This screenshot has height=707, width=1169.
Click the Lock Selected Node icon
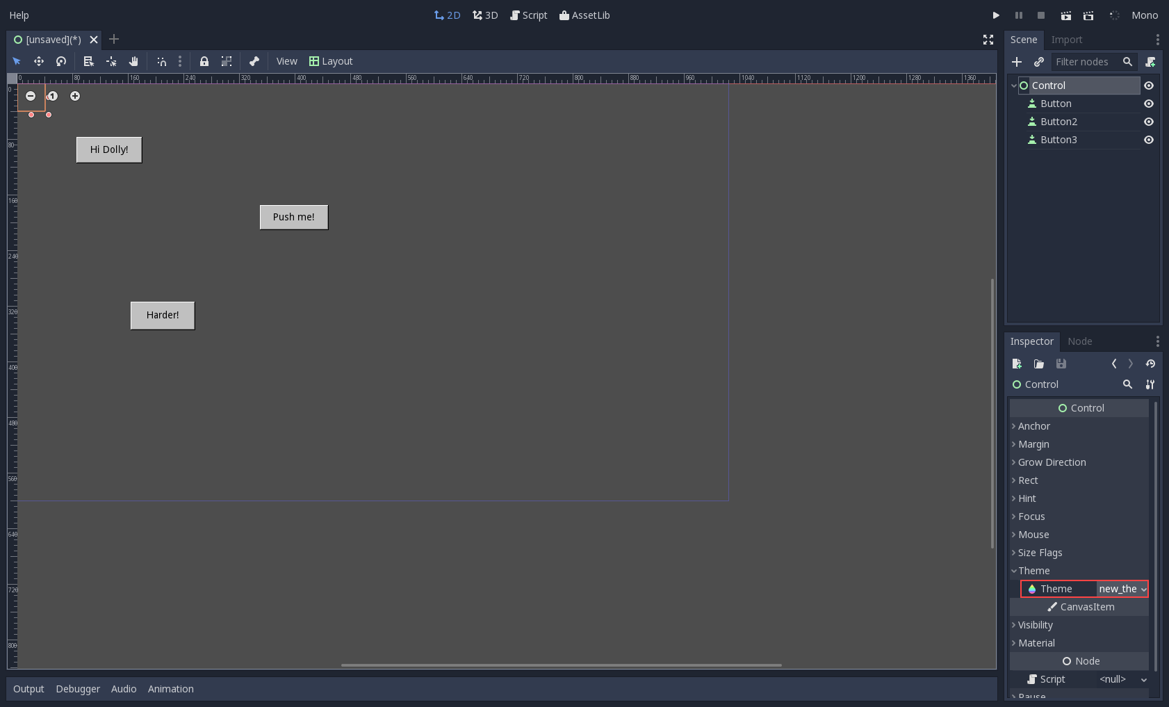point(204,61)
